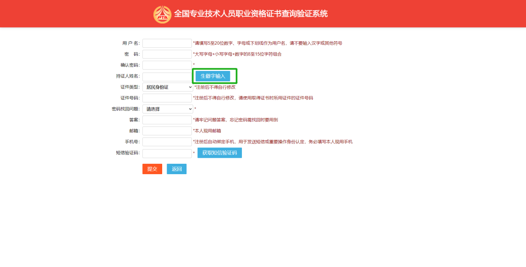The image size is (526, 267).
Task: Click the 短信验证码 SMS verification code field
Action: click(x=167, y=153)
